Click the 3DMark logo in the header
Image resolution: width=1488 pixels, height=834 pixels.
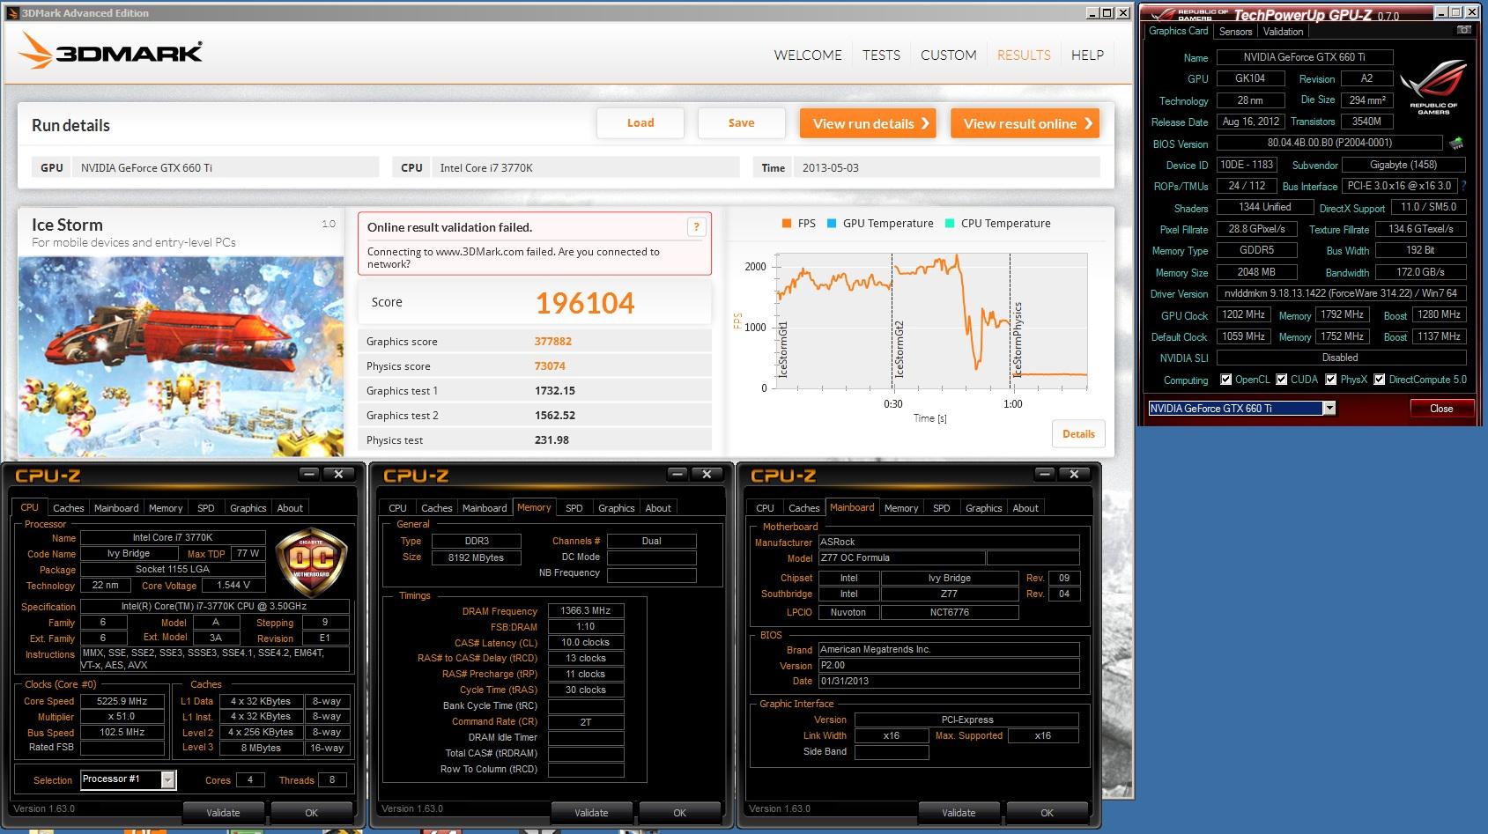point(111,51)
